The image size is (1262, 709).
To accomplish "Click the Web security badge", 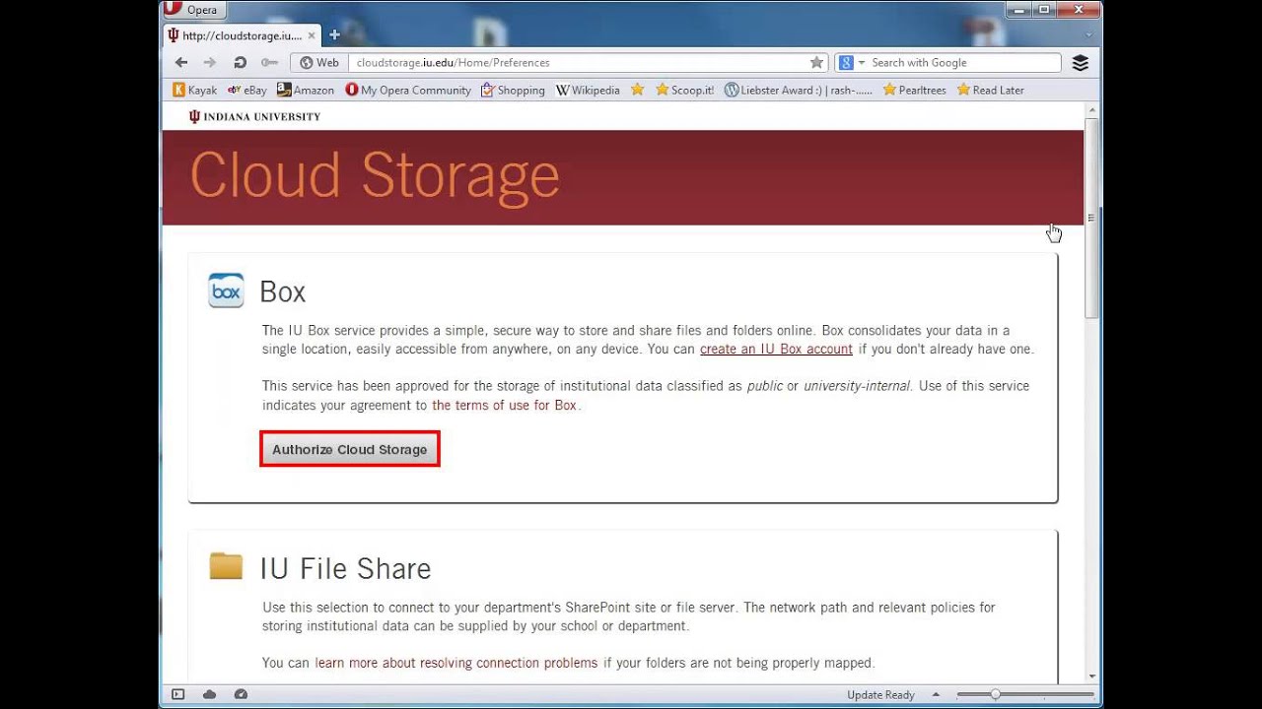I will 319,62.
